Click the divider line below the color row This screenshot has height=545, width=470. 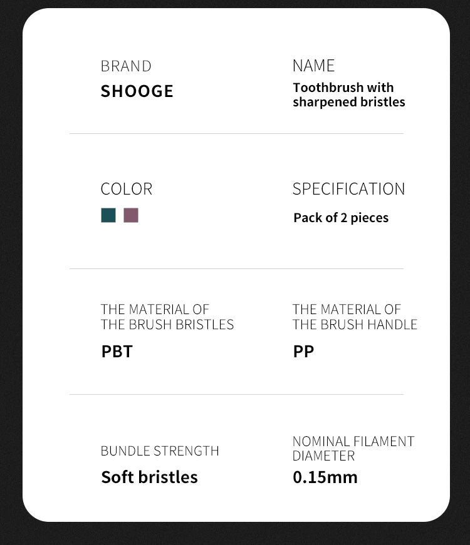click(x=236, y=269)
